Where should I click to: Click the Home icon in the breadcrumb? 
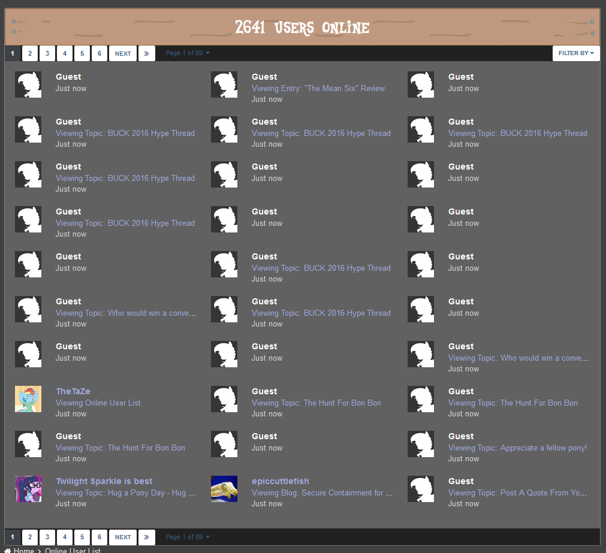click(8, 551)
